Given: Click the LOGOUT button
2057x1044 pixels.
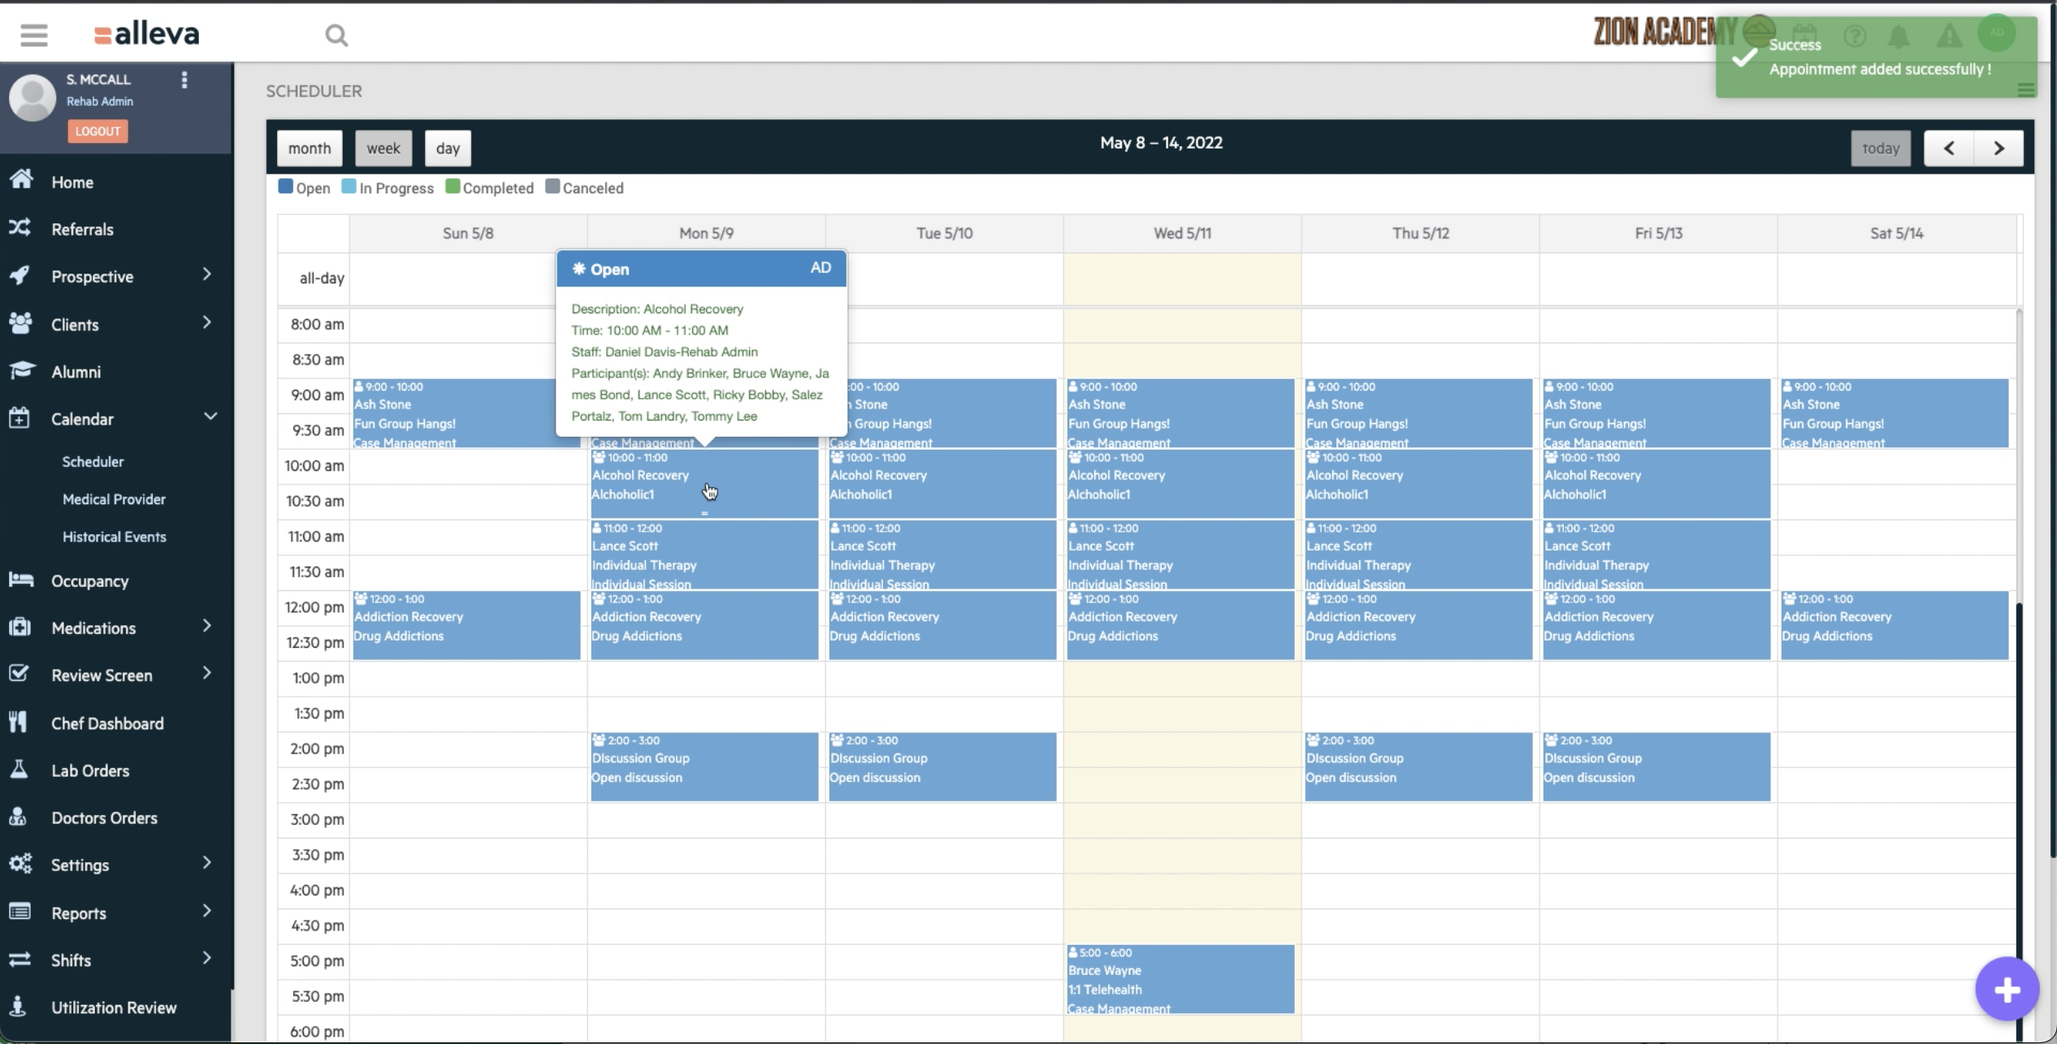Looking at the screenshot, I should tap(97, 131).
